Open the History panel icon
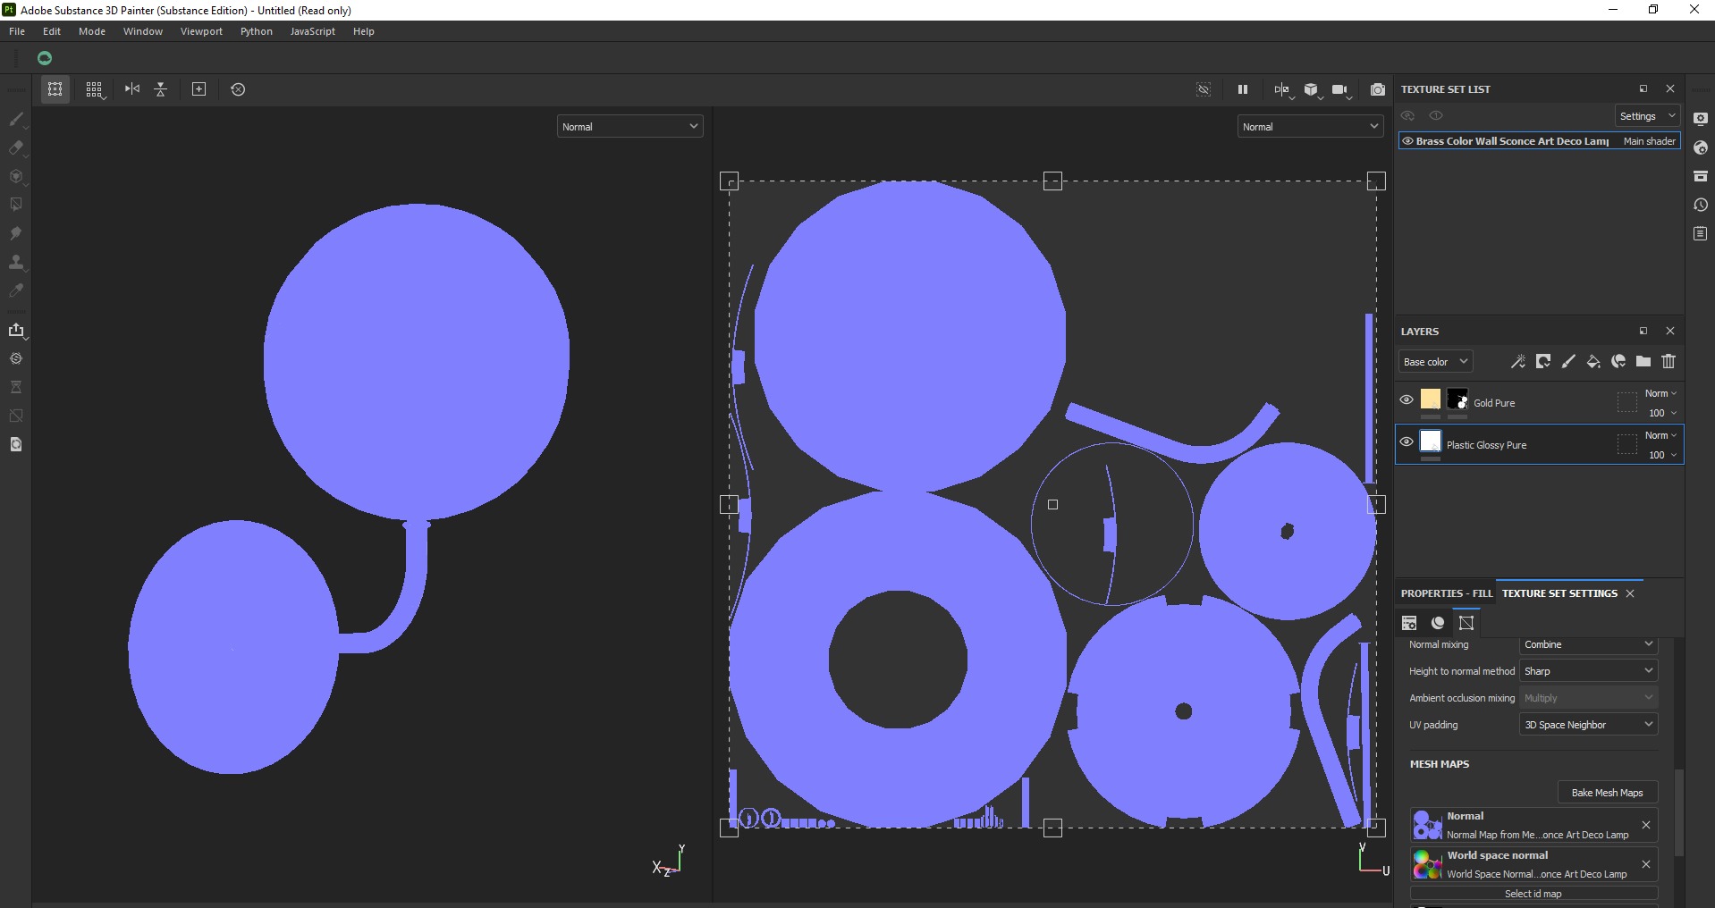This screenshot has height=908, width=1715. coord(1701,205)
